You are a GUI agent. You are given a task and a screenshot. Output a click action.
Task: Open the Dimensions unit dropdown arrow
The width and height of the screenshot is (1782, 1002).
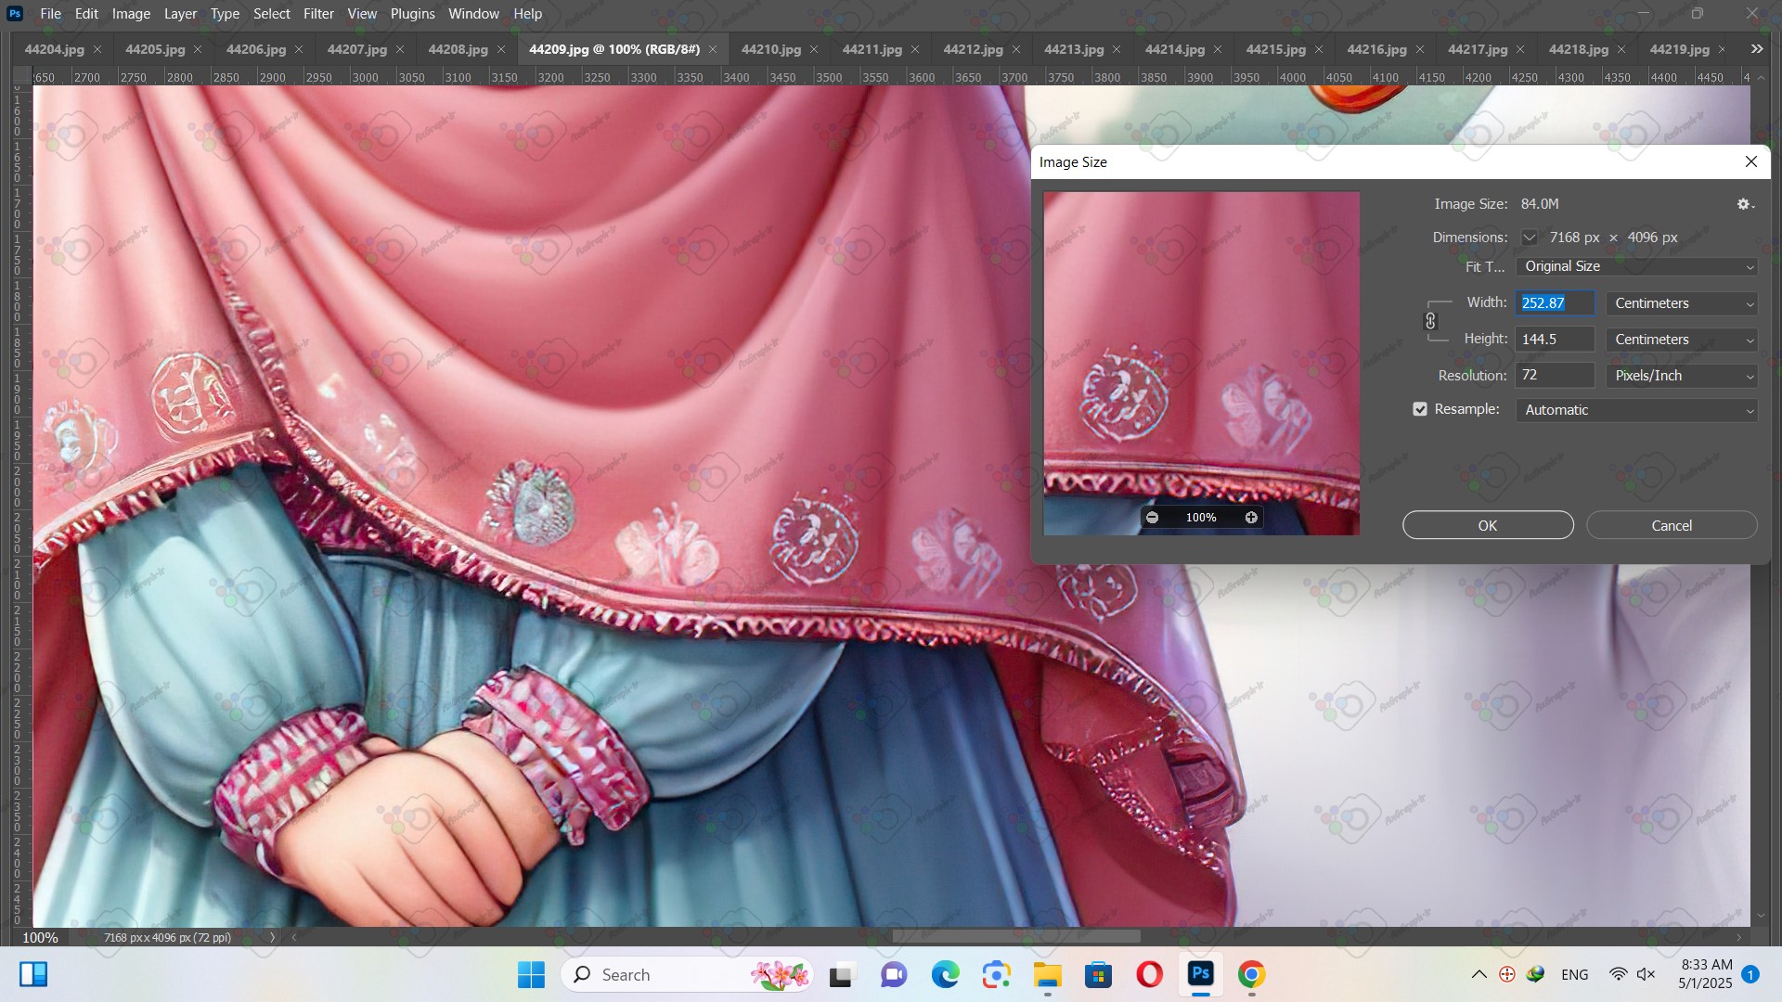(x=1530, y=238)
